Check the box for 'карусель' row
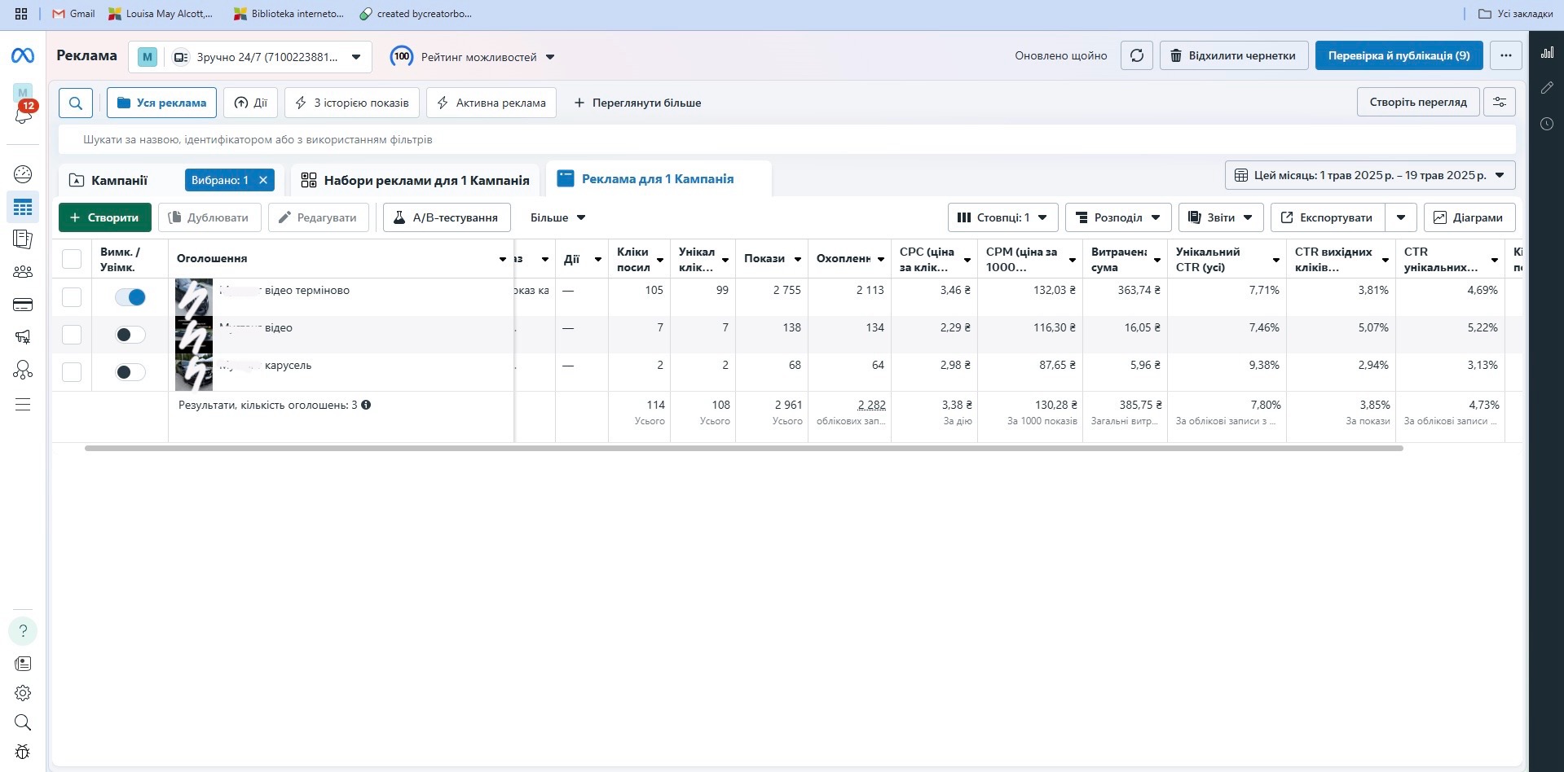Image resolution: width=1564 pixels, height=772 pixels. 72,372
